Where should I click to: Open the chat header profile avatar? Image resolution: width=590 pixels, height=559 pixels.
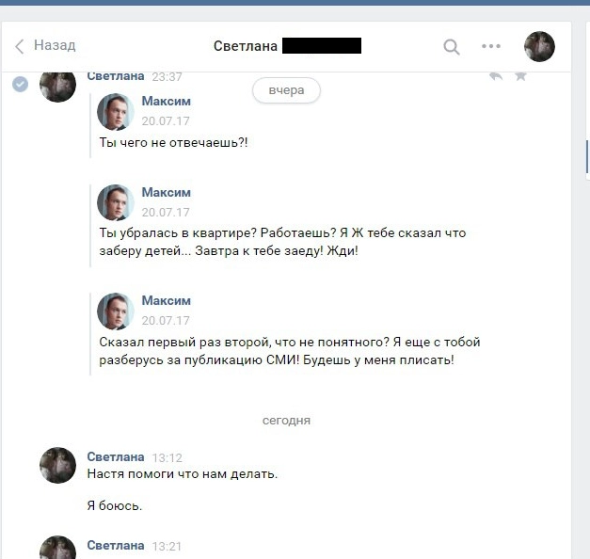(x=539, y=46)
